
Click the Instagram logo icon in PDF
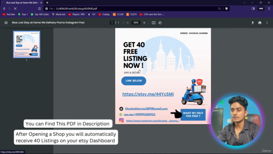[121, 120]
